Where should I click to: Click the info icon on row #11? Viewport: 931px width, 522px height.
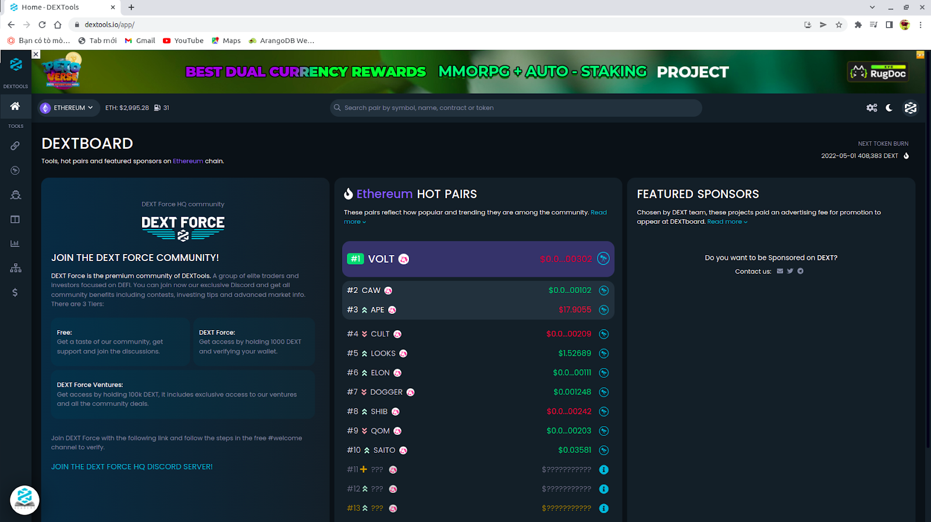604,470
